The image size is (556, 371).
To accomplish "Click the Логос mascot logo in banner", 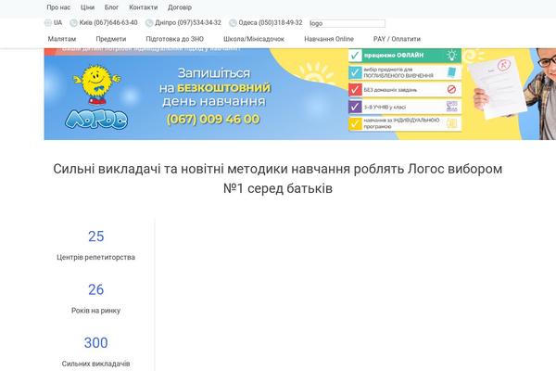I will [96, 96].
